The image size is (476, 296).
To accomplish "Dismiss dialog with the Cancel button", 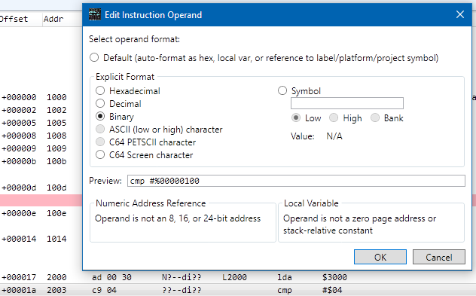I will (x=438, y=257).
